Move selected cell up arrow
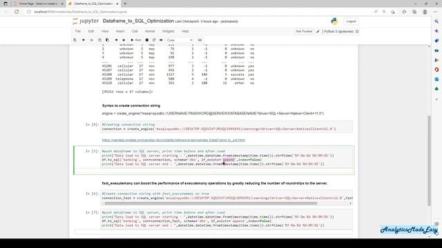The width and height of the screenshot is (442, 248). [116, 40]
